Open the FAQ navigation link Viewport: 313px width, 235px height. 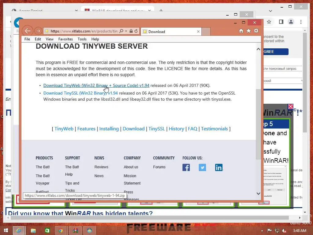193,129
